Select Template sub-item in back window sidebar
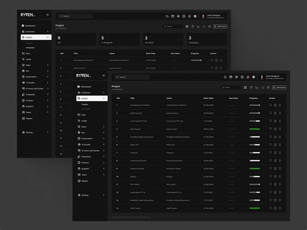This screenshot has height=230, width=307. (x=30, y=48)
